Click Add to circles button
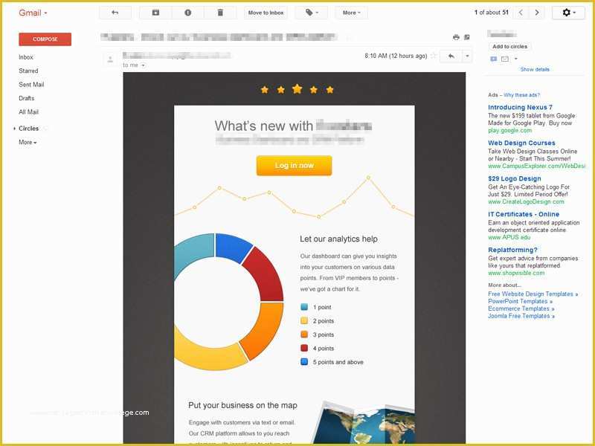The width and height of the screenshot is (595, 446). click(x=509, y=47)
